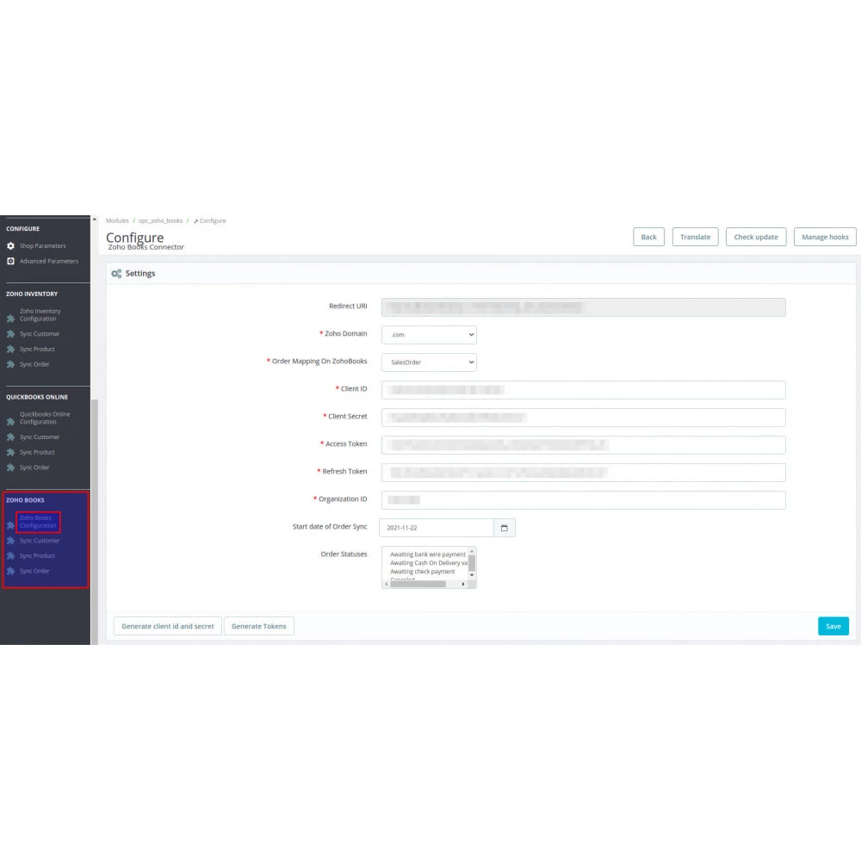Open Zoho Books Configuration menu item
The image size is (861, 861).
coord(38,522)
